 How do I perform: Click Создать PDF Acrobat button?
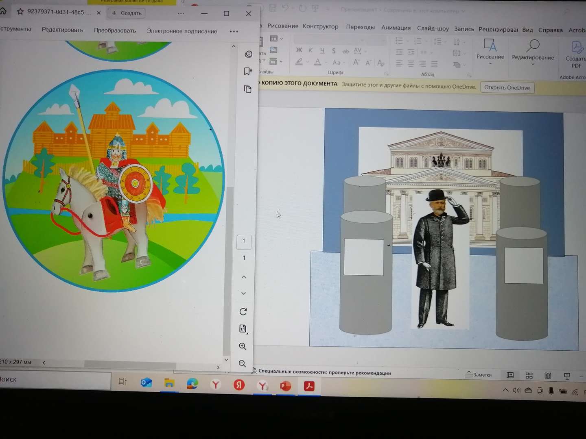tap(576, 57)
